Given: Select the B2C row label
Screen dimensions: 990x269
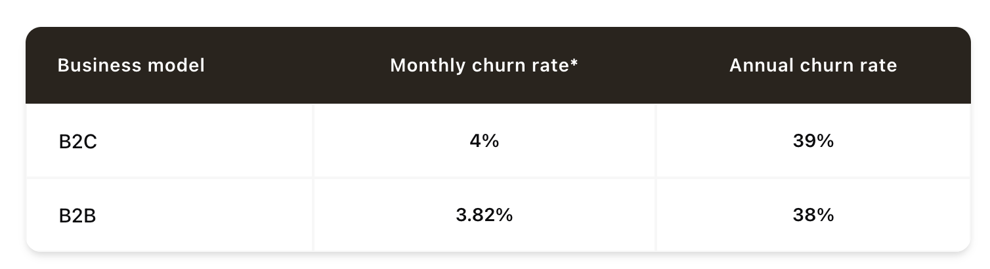Looking at the screenshot, I should point(77,142).
